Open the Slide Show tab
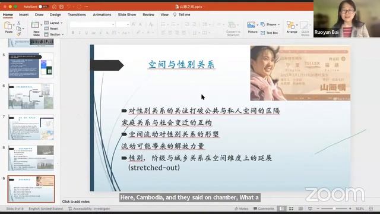380x214 pixels. click(127, 15)
